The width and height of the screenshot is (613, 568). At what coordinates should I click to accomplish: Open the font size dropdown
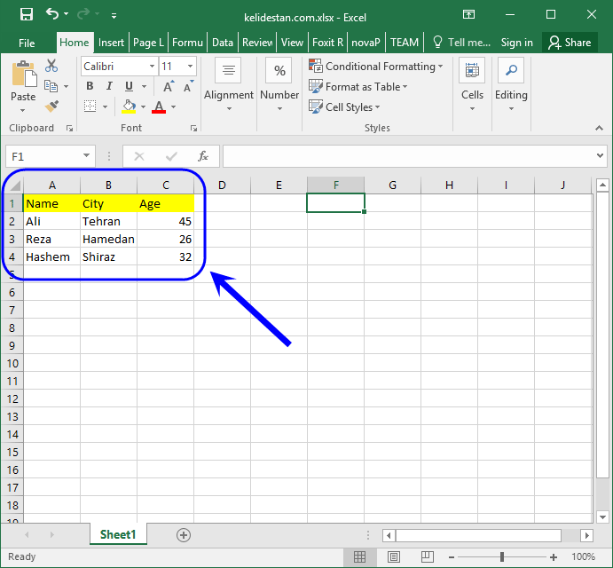coord(190,67)
